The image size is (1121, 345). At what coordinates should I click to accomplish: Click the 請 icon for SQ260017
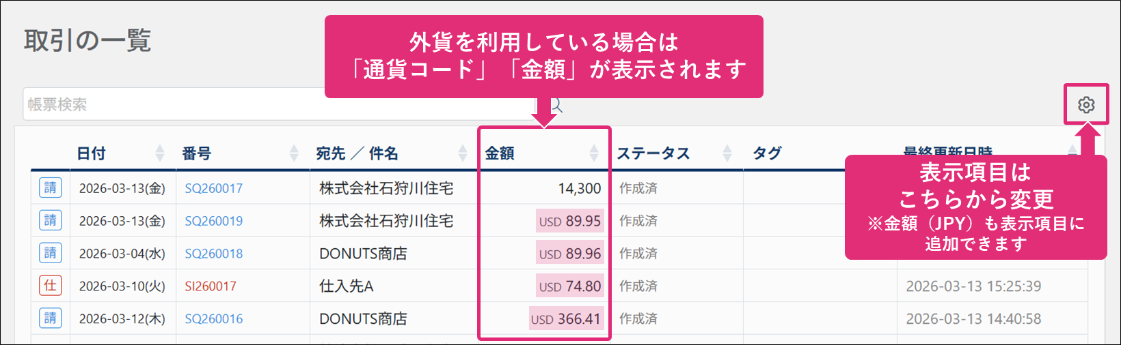point(51,187)
